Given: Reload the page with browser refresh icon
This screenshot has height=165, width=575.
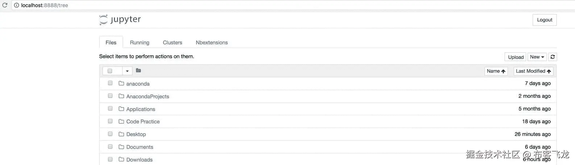Looking at the screenshot, I should pyautogui.click(x=5, y=5).
